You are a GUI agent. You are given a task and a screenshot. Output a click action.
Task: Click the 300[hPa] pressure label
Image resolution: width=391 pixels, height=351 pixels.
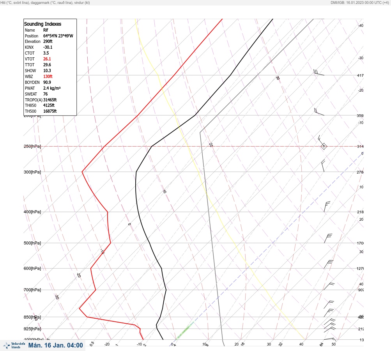click(32, 172)
